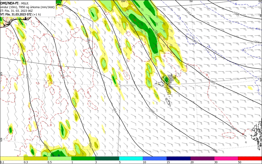The height and width of the screenshot is (164, 262).
Task: Click the legend value "0.3"
Action: (x=26, y=162)
